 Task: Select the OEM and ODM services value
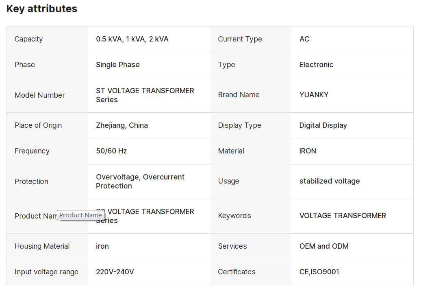(x=324, y=246)
